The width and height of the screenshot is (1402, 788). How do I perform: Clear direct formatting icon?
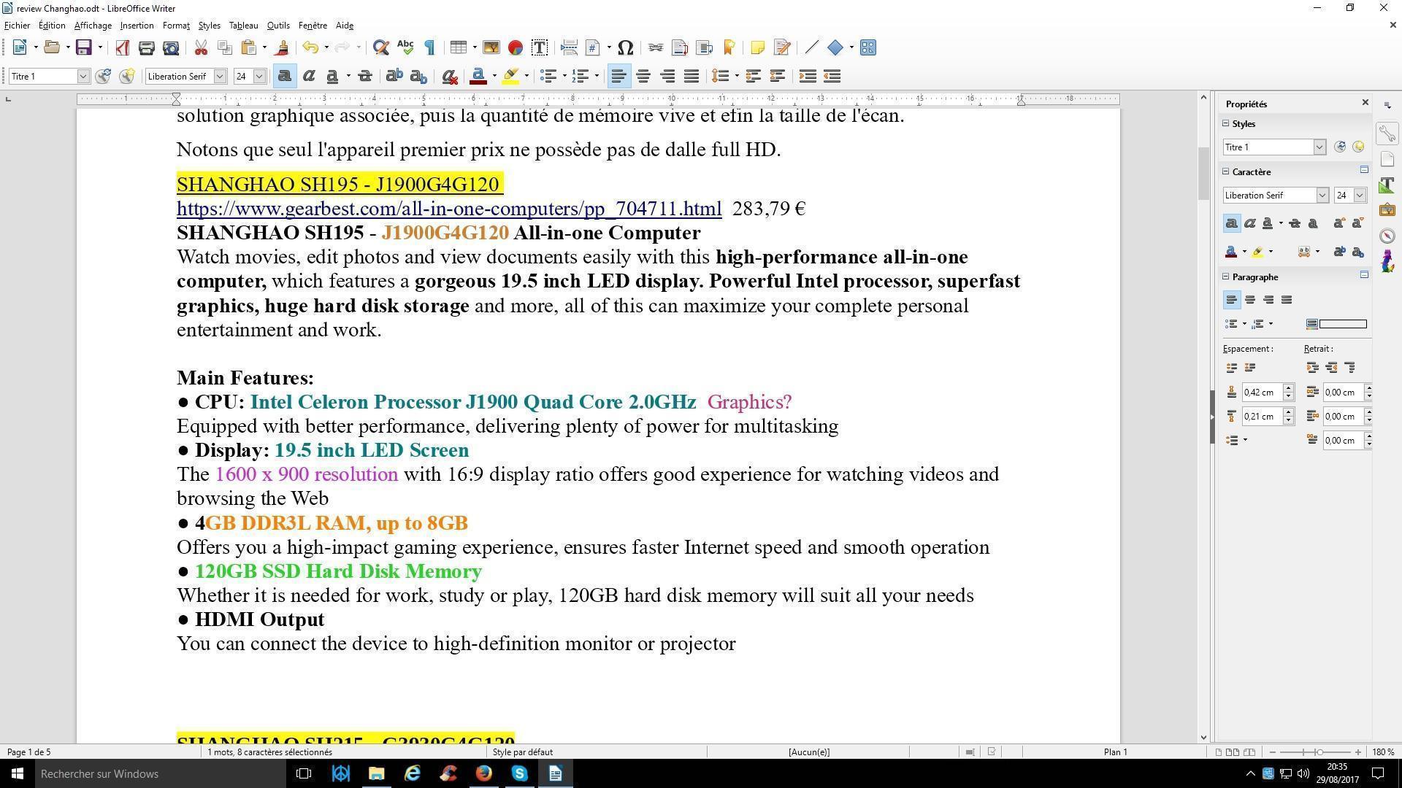click(x=450, y=77)
